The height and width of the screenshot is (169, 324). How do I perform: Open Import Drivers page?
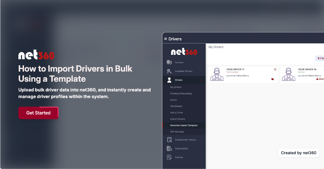(178, 119)
